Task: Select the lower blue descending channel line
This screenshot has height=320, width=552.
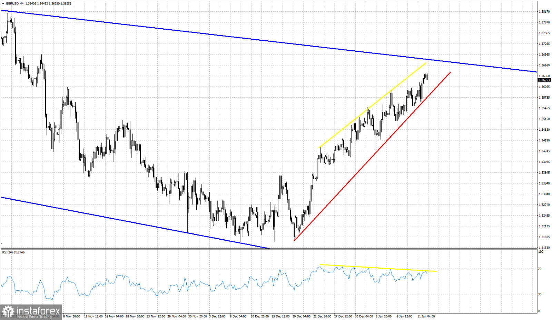Action: tap(135, 222)
